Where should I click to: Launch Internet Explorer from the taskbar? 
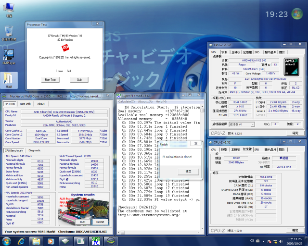tap(23, 240)
